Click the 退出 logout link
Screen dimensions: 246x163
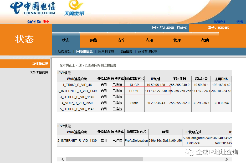pyautogui.click(x=240, y=22)
